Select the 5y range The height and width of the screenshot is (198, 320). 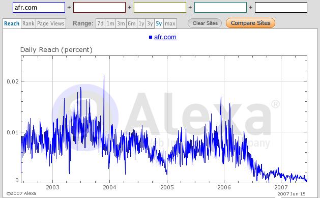tap(159, 24)
